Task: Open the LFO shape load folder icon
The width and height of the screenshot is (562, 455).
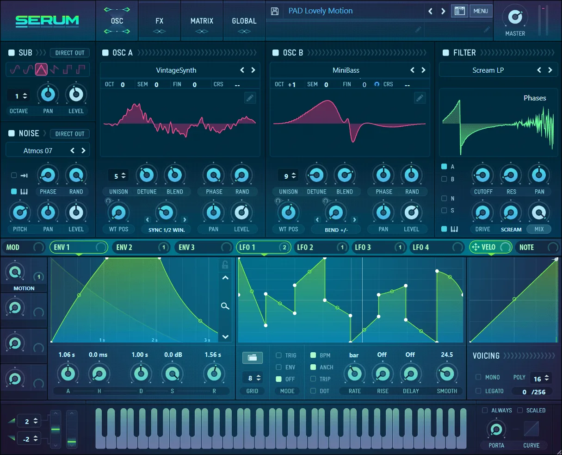Action: click(x=252, y=357)
